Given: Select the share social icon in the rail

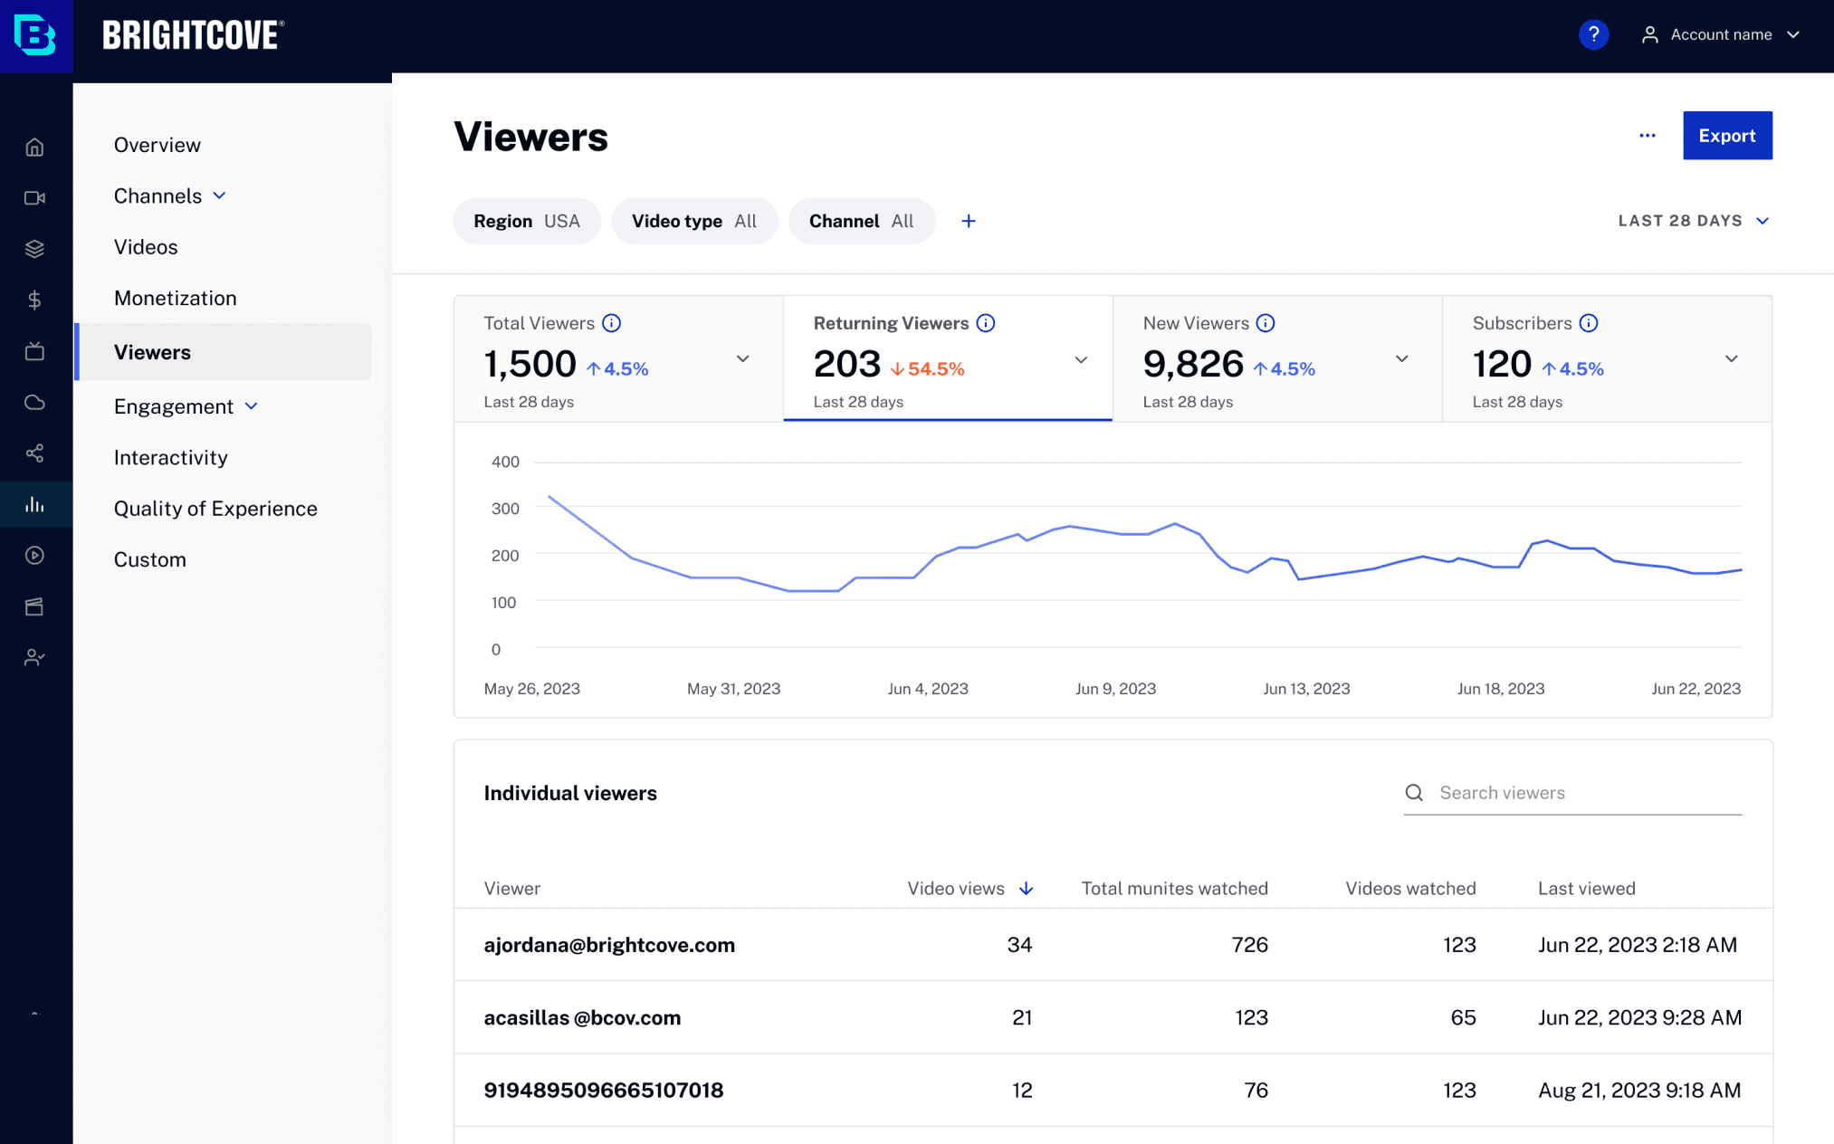Looking at the screenshot, I should coord(34,453).
